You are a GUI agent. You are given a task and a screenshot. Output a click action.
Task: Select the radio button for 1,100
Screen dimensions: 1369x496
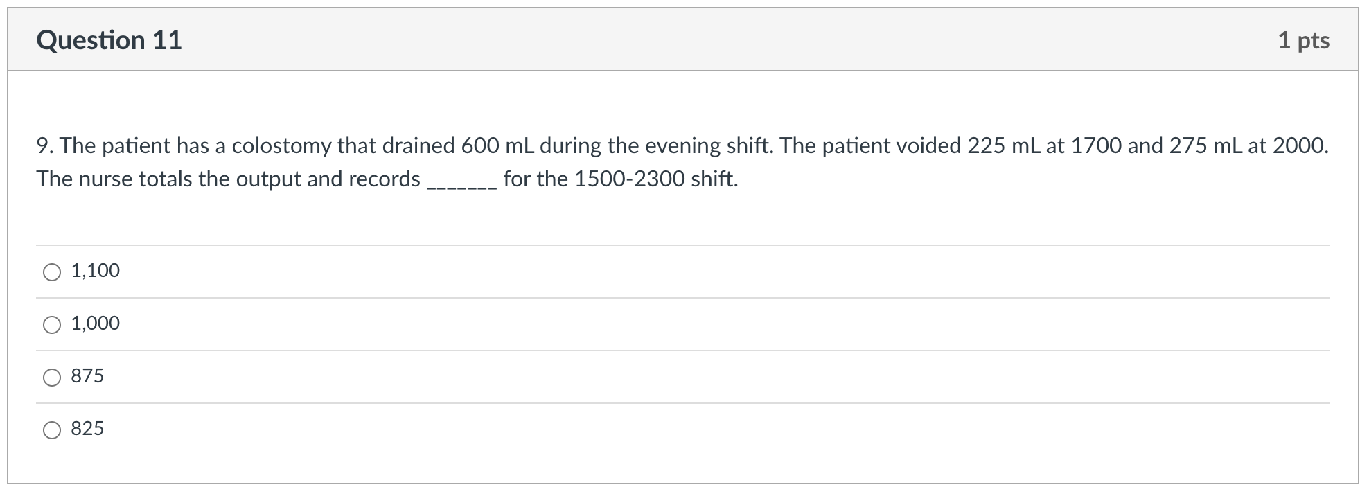click(x=51, y=272)
